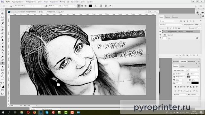Screen dimensions: 205x115
Task: Open the Файл menu
Action: 8,2
